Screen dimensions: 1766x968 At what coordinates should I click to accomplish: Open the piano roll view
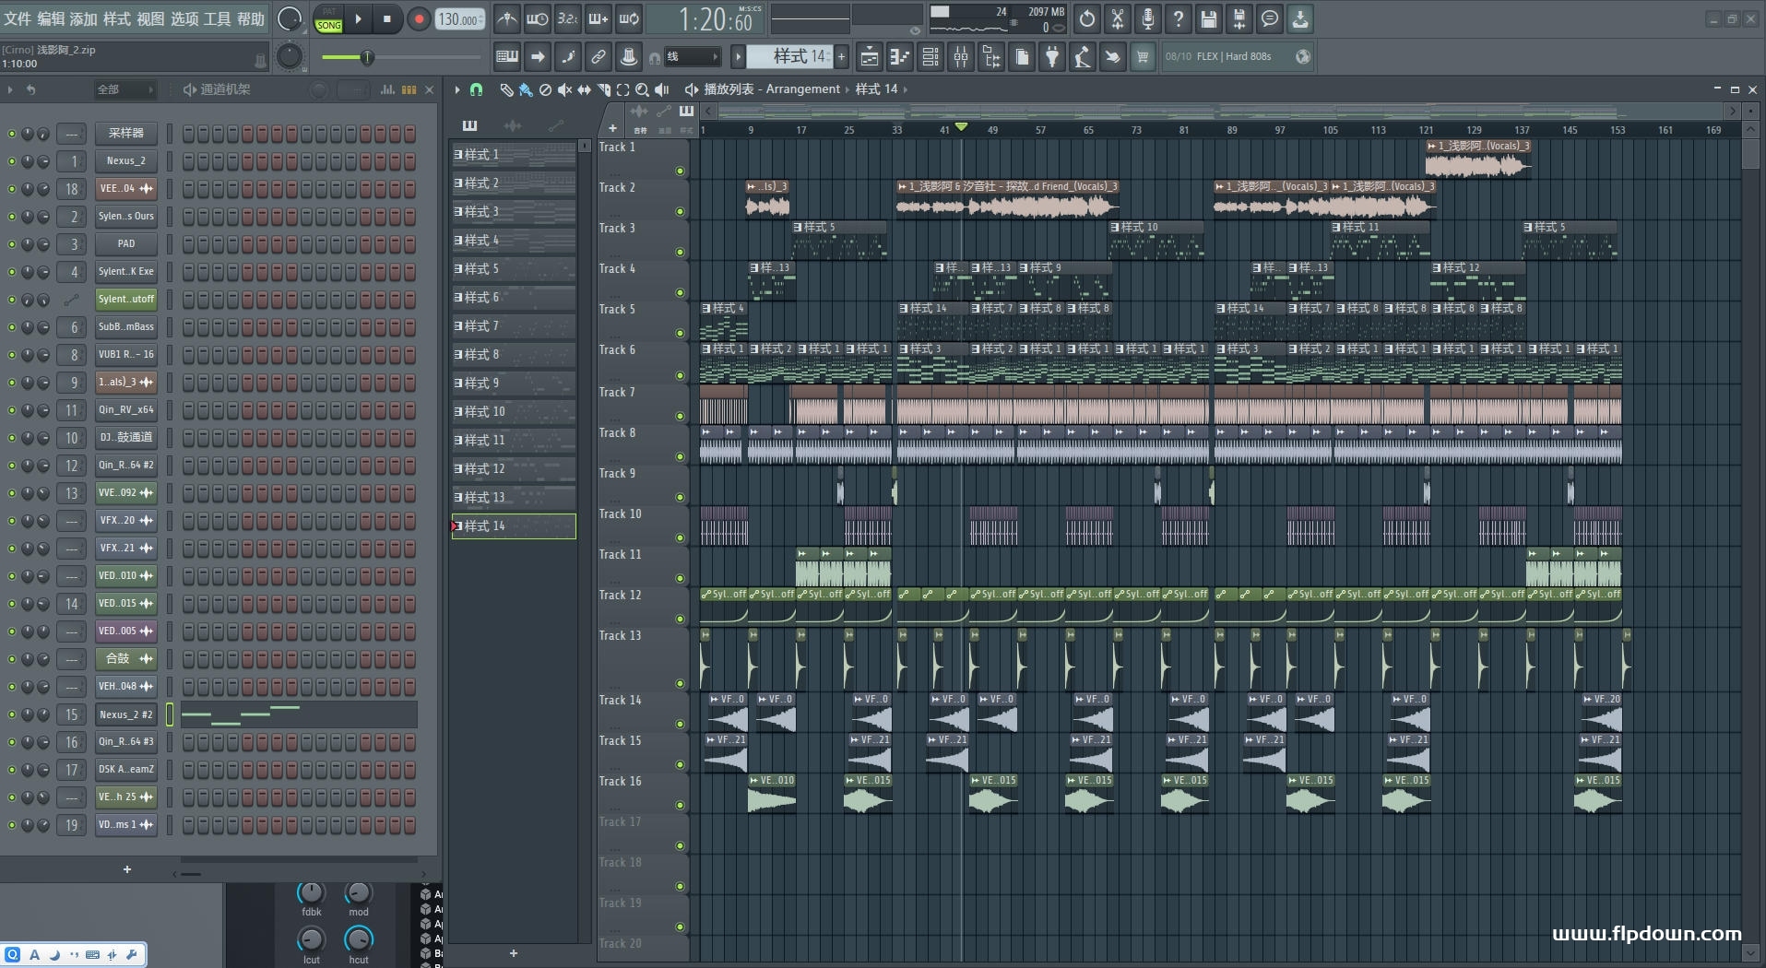coord(899,57)
